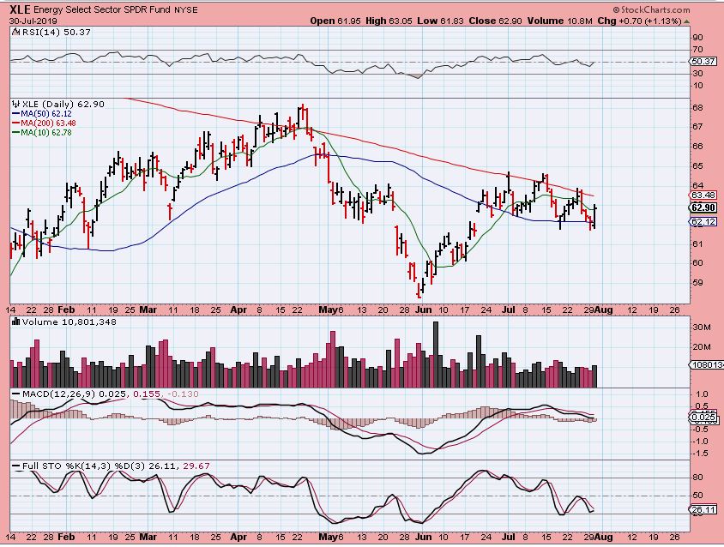Click the MA(200) 63.48 legend text
Image resolution: width=724 pixels, height=547 pixels.
click(49, 123)
